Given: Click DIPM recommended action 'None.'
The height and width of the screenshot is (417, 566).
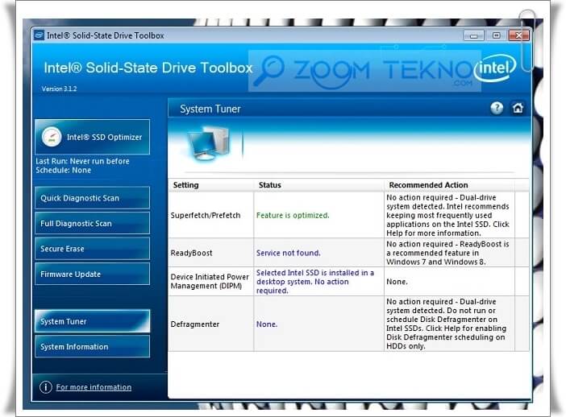Looking at the screenshot, I should (397, 282).
